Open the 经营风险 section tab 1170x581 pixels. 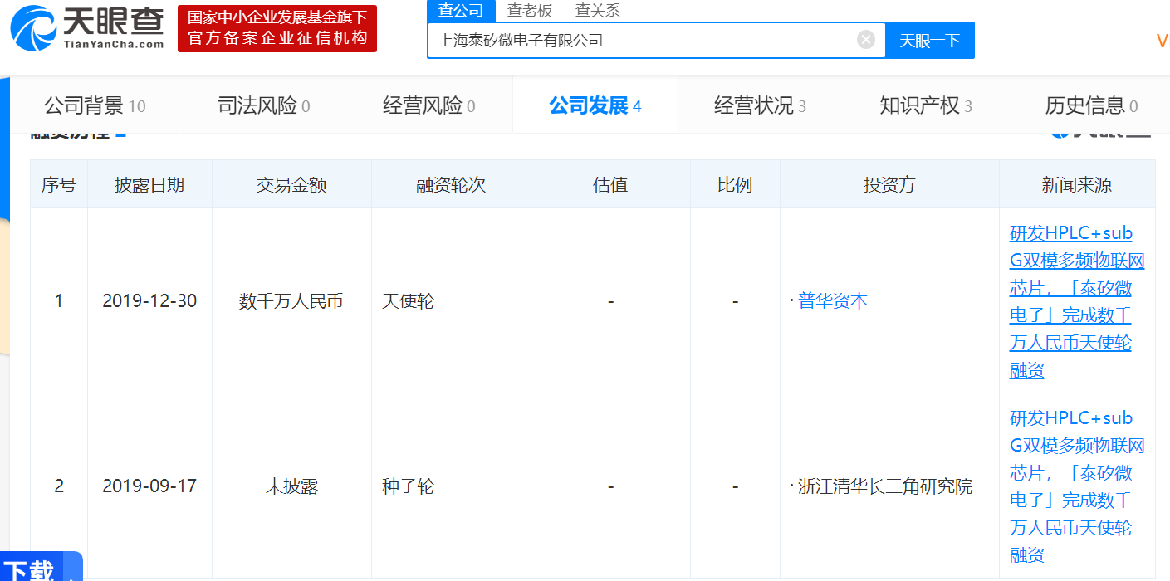[x=429, y=105]
